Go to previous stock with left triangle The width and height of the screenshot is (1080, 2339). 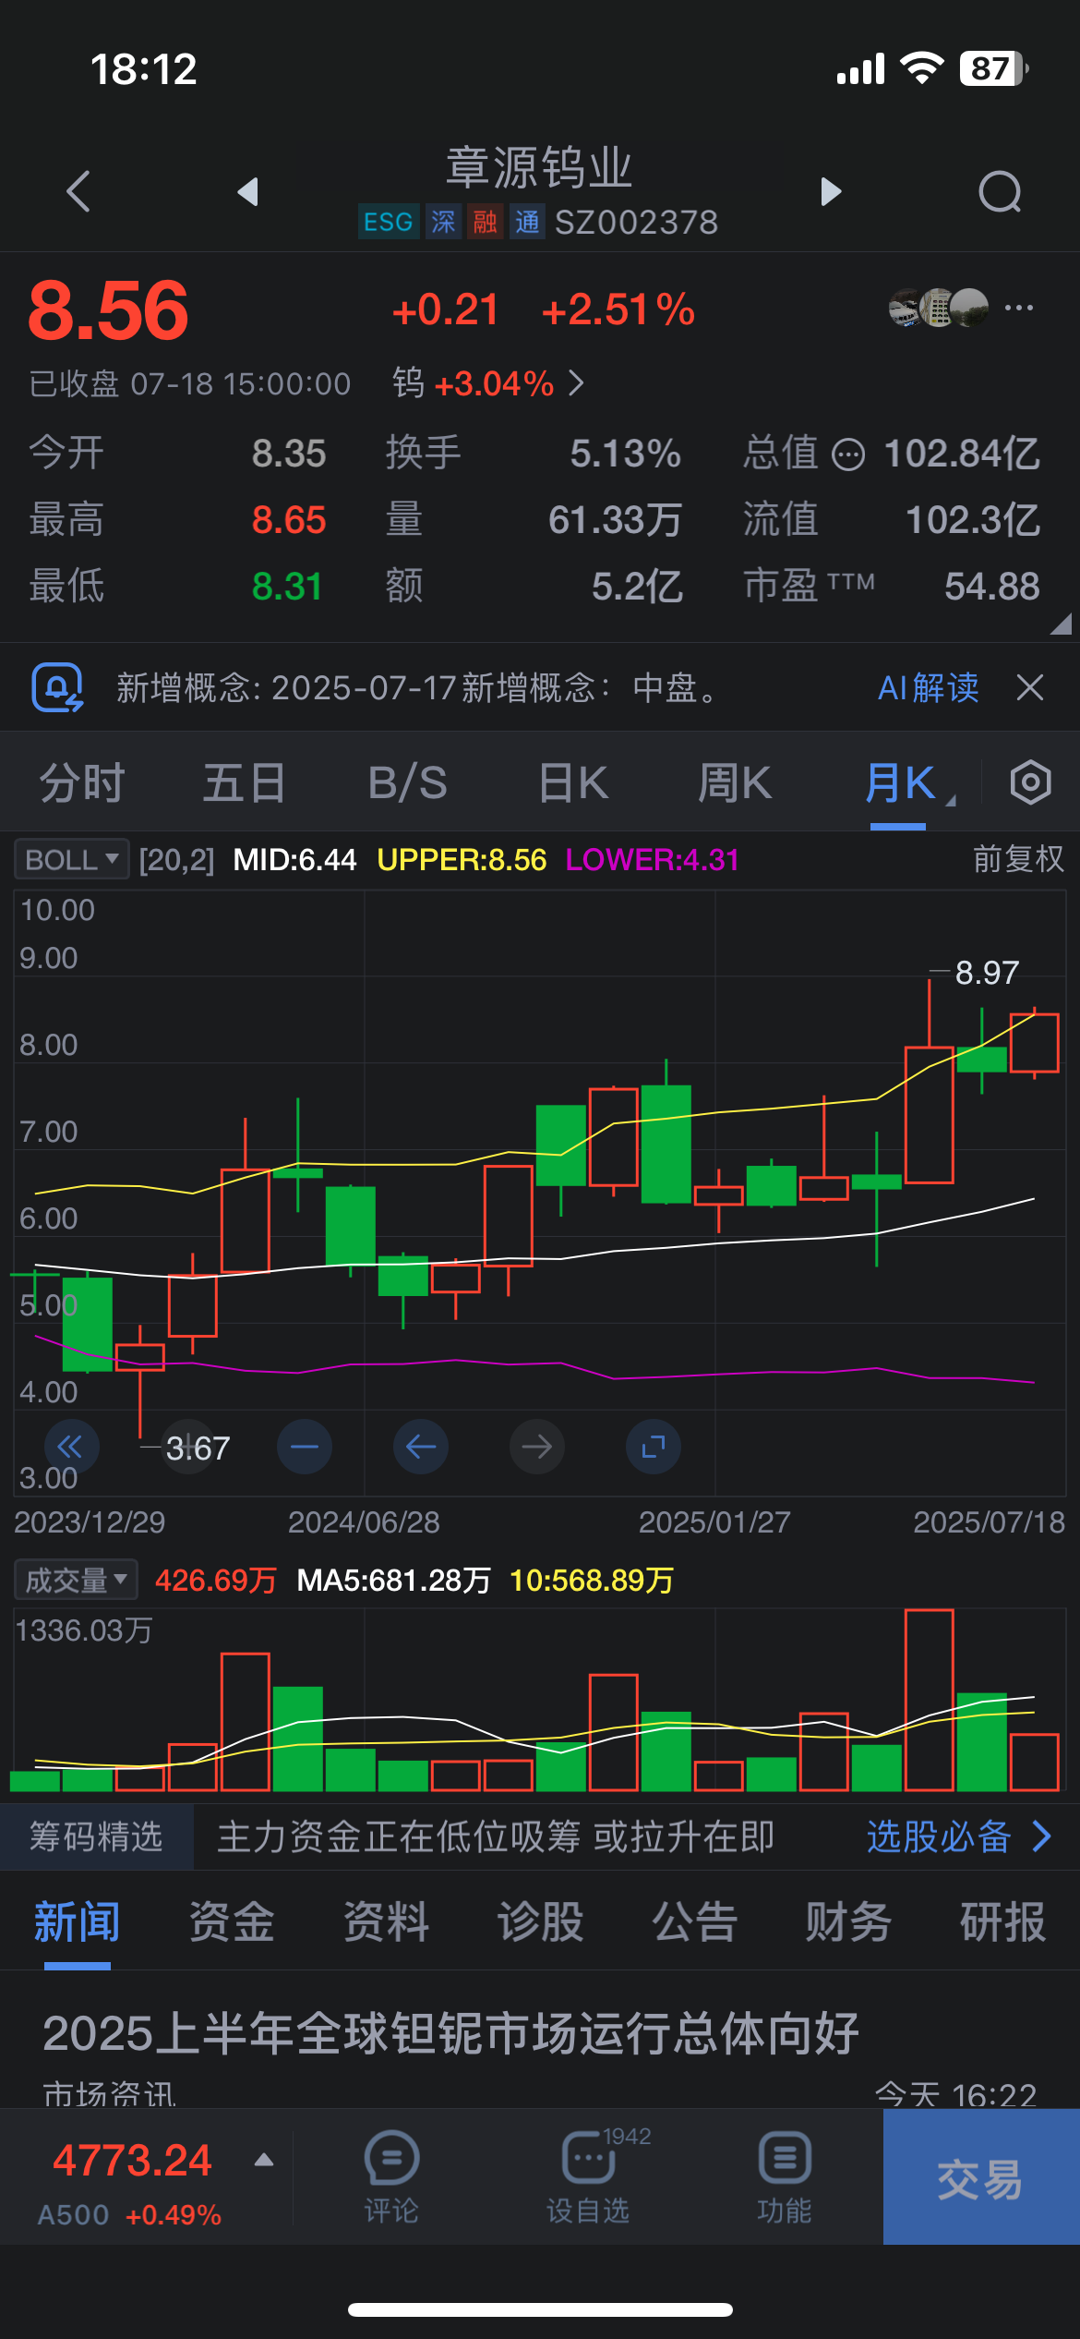coord(247,191)
